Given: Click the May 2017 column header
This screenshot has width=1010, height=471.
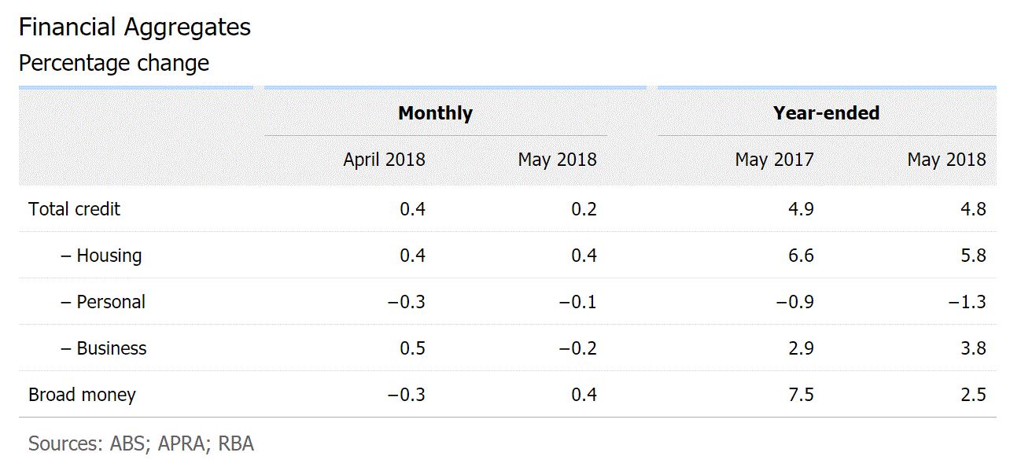Looking at the screenshot, I should [x=774, y=160].
